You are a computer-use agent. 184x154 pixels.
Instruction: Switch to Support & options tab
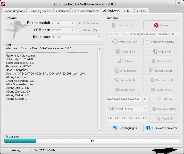click(14, 11)
